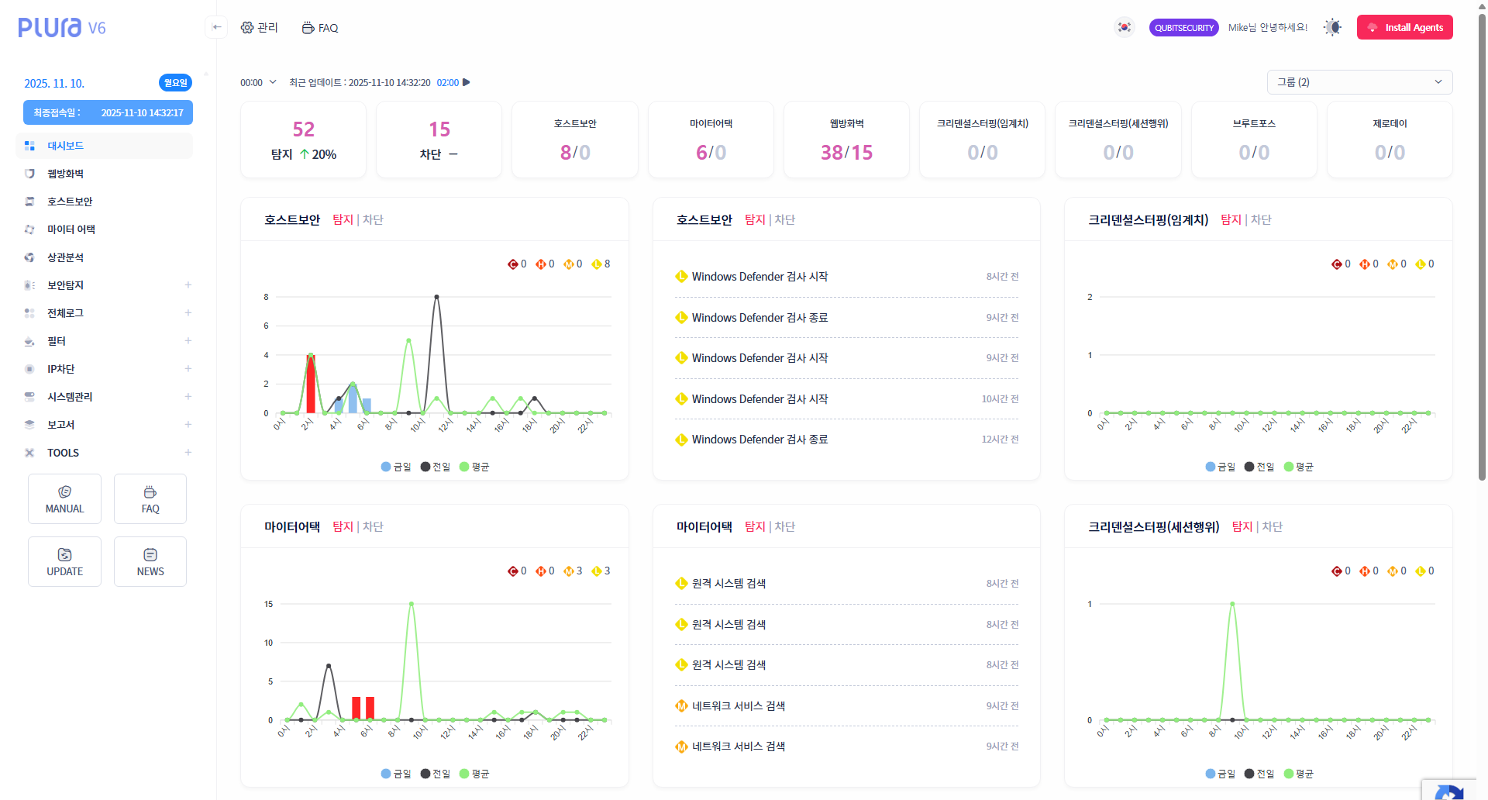The image size is (1488, 800).
Task: Open the 00:00 time dropdown
Action: pyautogui.click(x=258, y=82)
